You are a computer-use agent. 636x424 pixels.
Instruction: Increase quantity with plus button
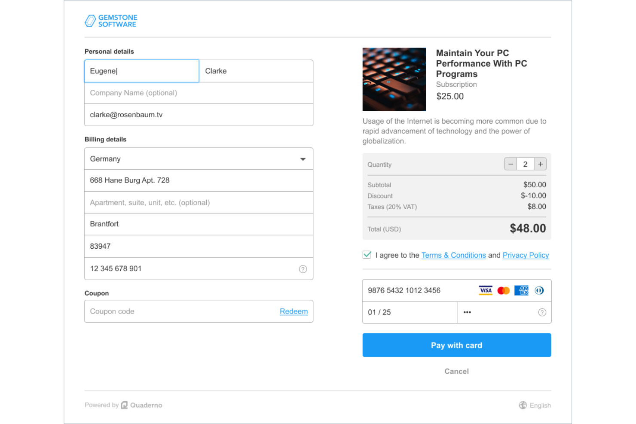pyautogui.click(x=541, y=164)
